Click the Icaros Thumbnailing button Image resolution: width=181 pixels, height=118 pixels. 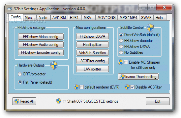tap(138, 77)
